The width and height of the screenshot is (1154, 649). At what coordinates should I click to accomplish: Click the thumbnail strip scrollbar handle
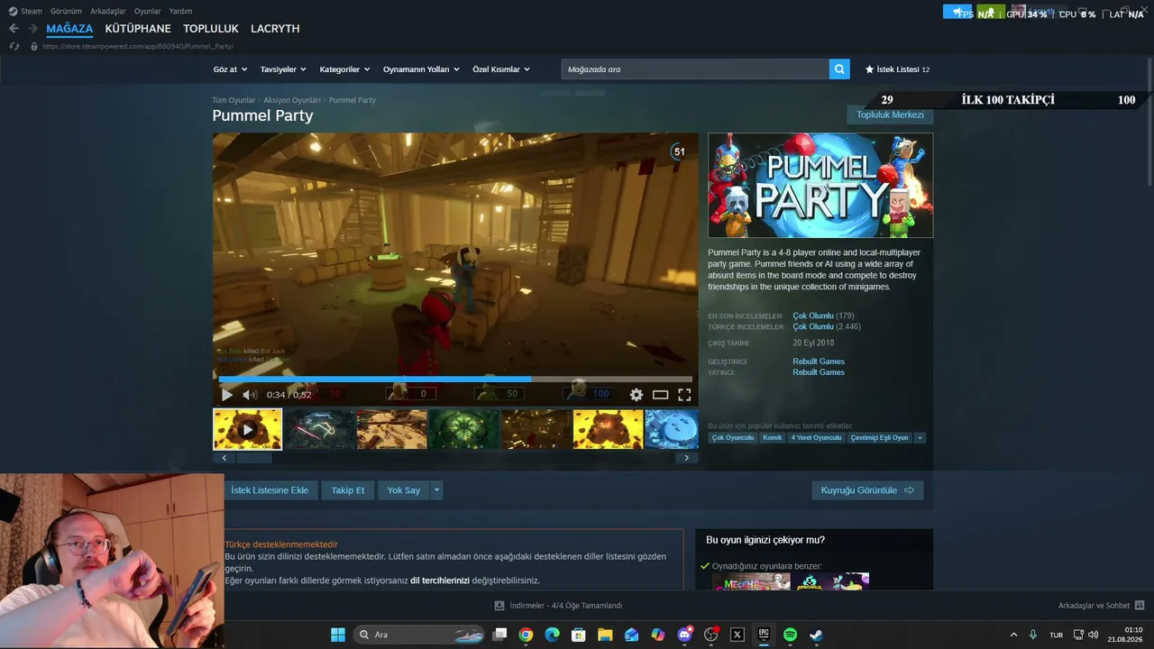[x=254, y=458]
